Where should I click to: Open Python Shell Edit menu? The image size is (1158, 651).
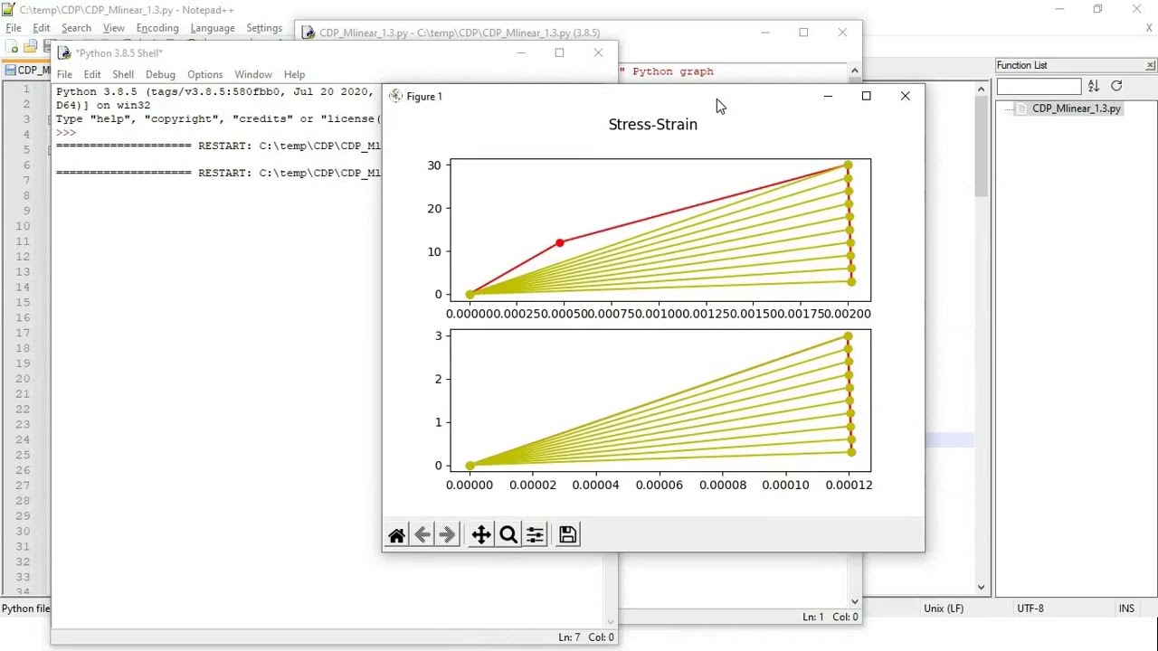pos(92,74)
